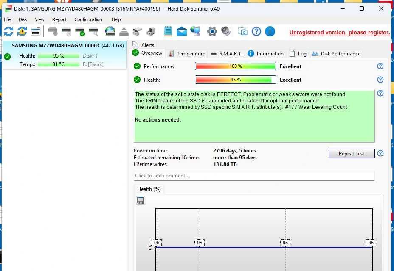Click sidebar Temp 31 °C green bar

(x=59, y=64)
